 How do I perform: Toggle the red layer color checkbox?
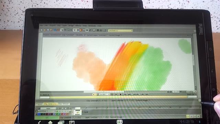tap(62, 114)
